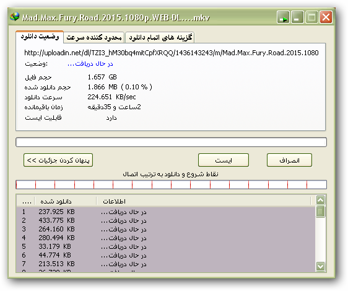Switch to محدود کننده سرعت tab
The height and width of the screenshot is (291, 348).
tap(94, 37)
